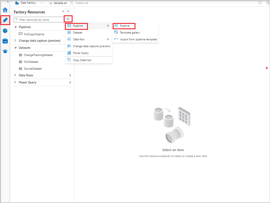Open the Learning Center graduation cap icon
Image resolution: width=270 pixels, height=203 pixels.
coord(5,51)
